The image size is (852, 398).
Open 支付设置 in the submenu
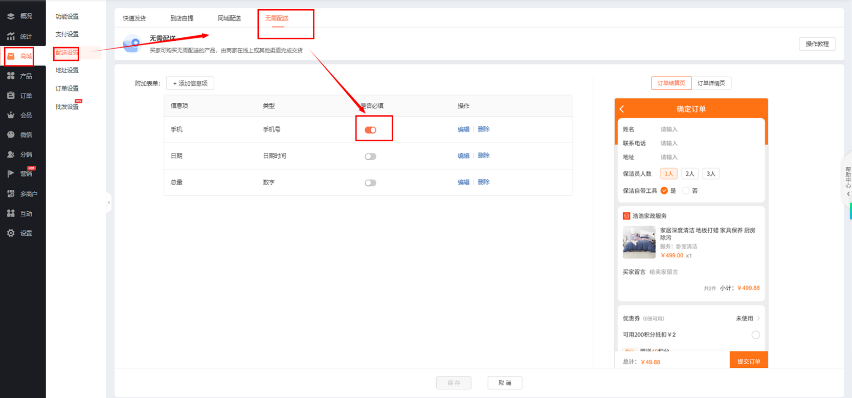click(x=67, y=34)
